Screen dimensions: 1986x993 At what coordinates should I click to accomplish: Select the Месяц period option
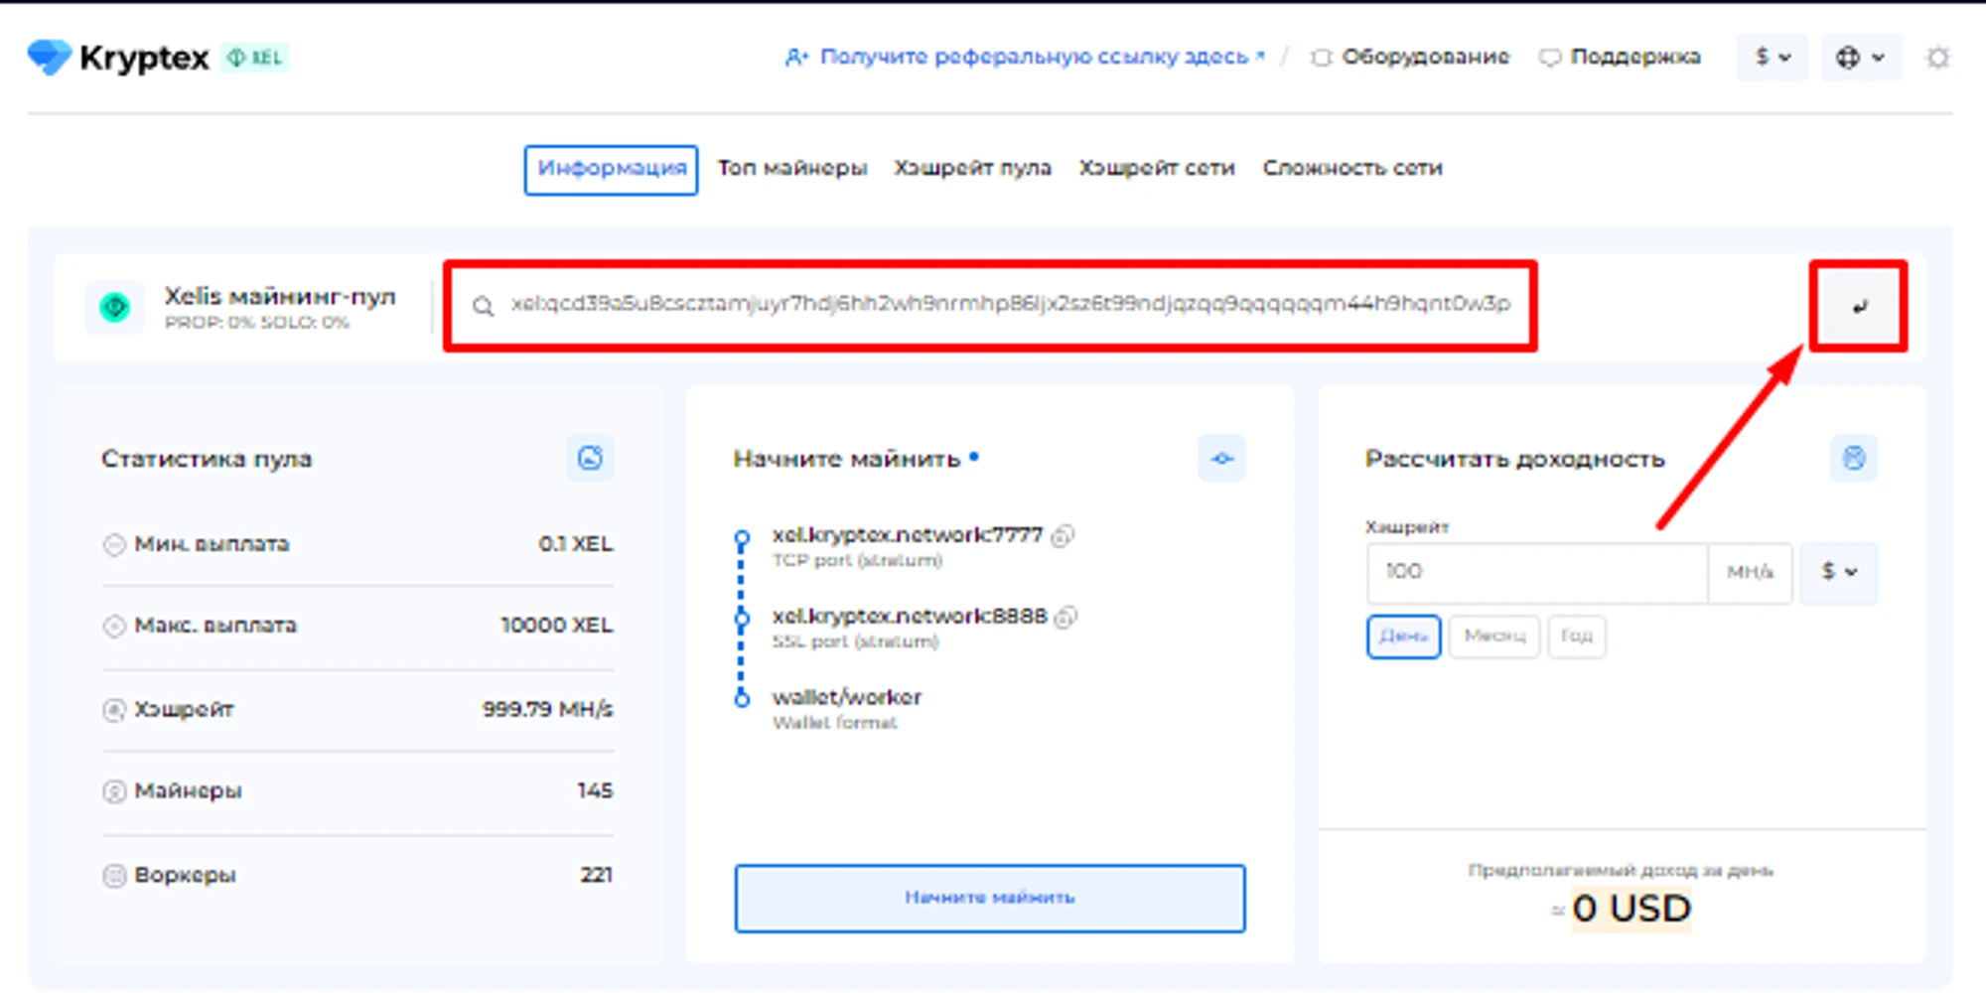click(x=1493, y=637)
